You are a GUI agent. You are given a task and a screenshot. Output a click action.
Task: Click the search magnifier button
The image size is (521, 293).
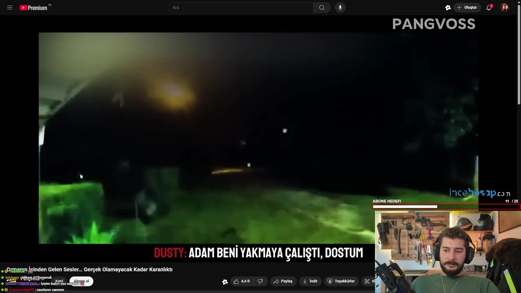coord(322,7)
